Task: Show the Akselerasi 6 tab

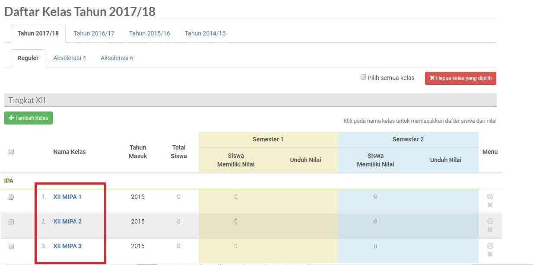Action: point(117,58)
